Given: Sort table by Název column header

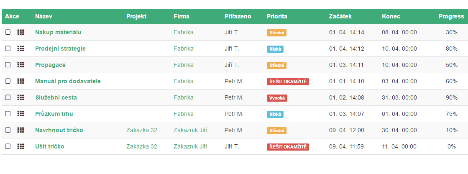Looking at the screenshot, I should [x=43, y=16].
